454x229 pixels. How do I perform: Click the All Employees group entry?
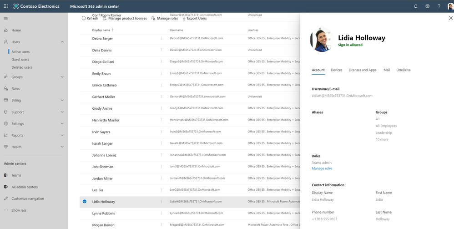click(386, 126)
